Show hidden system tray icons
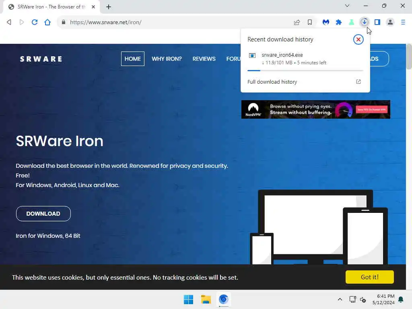Screen dimensions: 412x309 [x=340, y=299]
